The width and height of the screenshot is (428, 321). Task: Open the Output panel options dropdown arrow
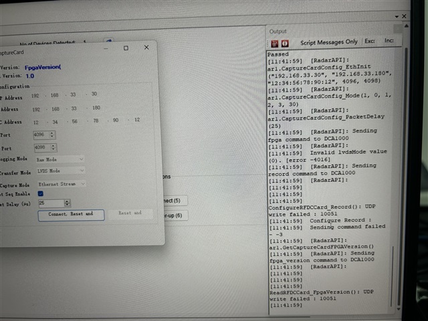pyautogui.click(x=397, y=17)
